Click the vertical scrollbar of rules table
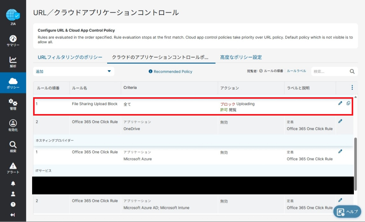This screenshot has height=222, width=365. click(x=355, y=159)
